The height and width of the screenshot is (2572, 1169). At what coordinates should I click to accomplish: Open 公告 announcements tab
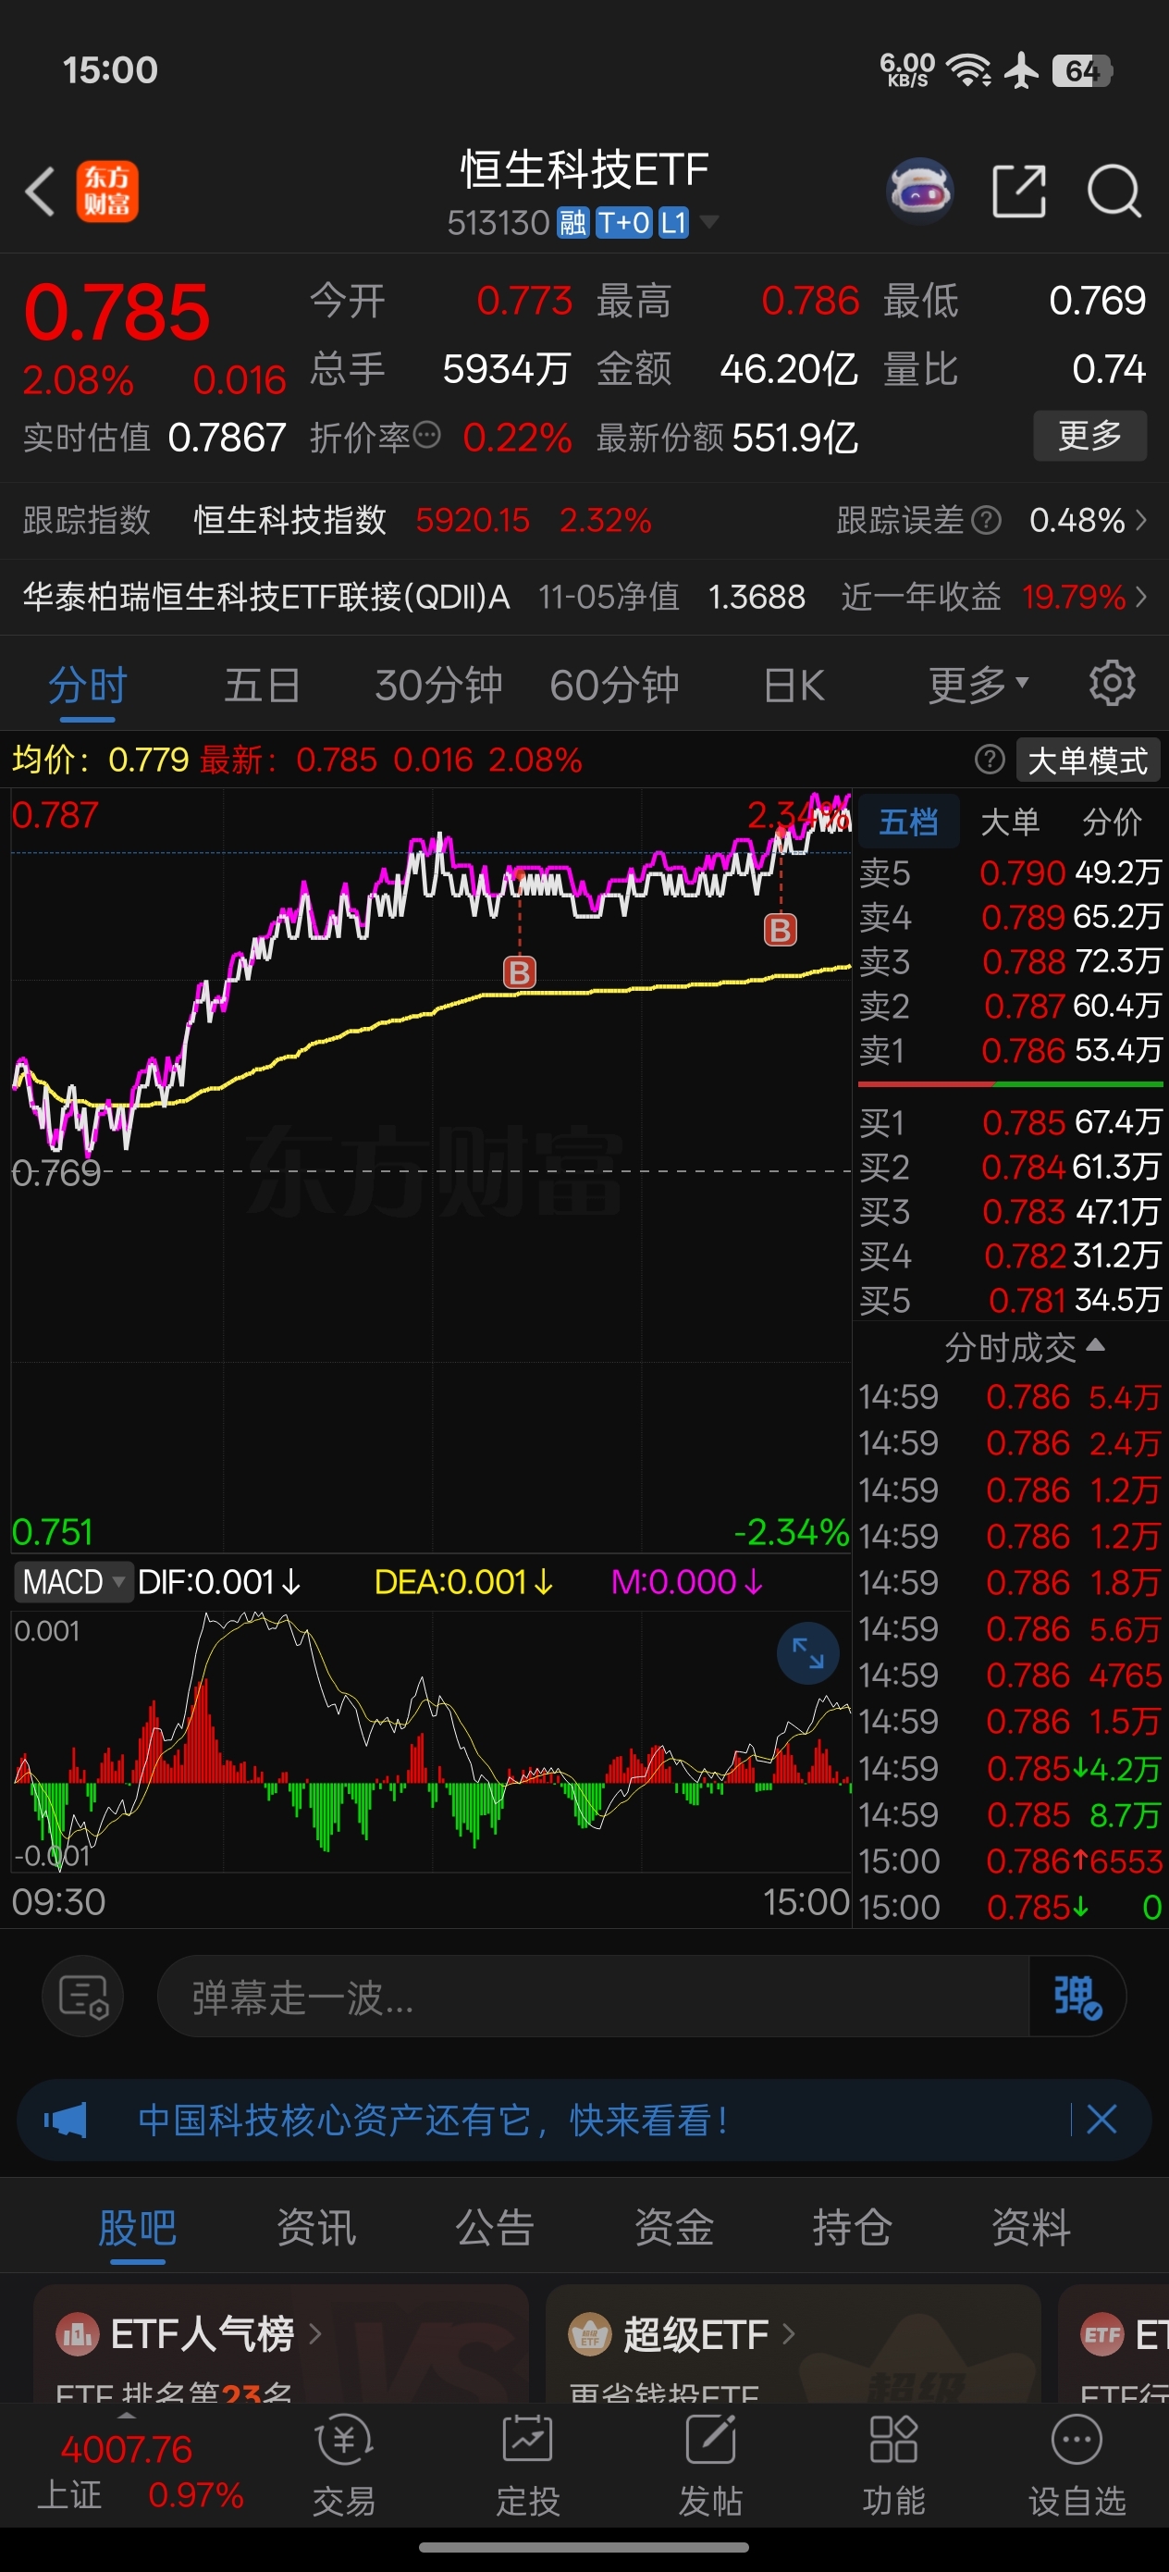494,2228
